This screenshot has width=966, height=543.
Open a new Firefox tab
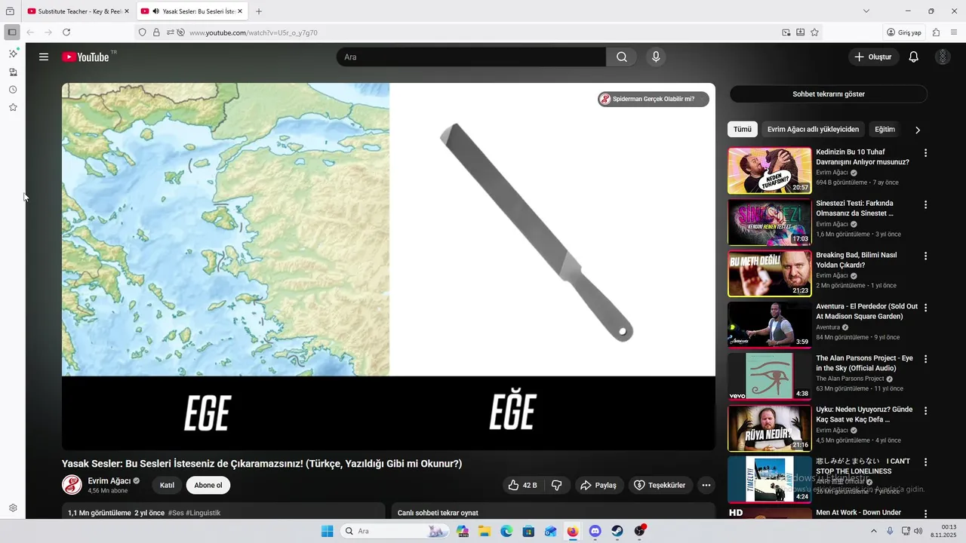click(259, 11)
